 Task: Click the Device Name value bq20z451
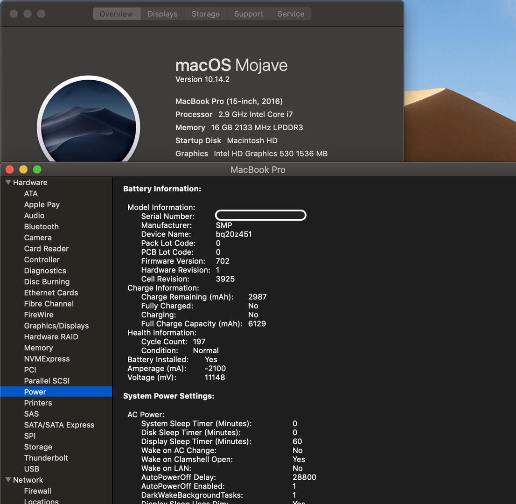click(234, 234)
